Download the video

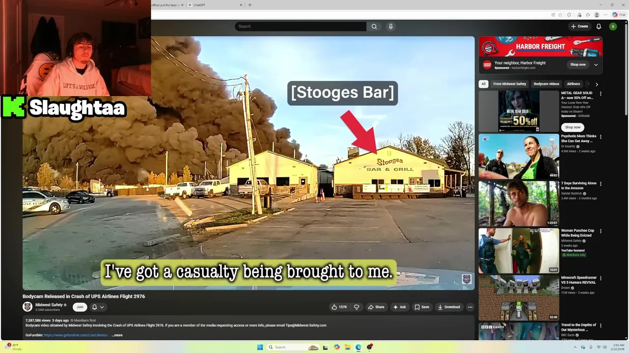coord(449,307)
